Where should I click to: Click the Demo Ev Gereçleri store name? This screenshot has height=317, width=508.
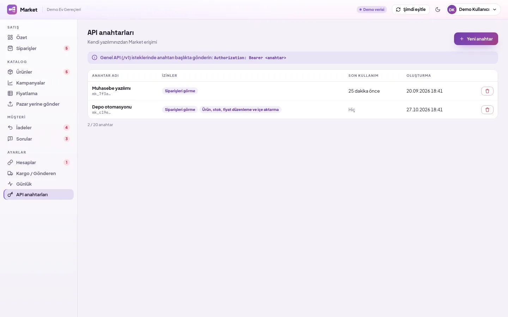coord(64,10)
